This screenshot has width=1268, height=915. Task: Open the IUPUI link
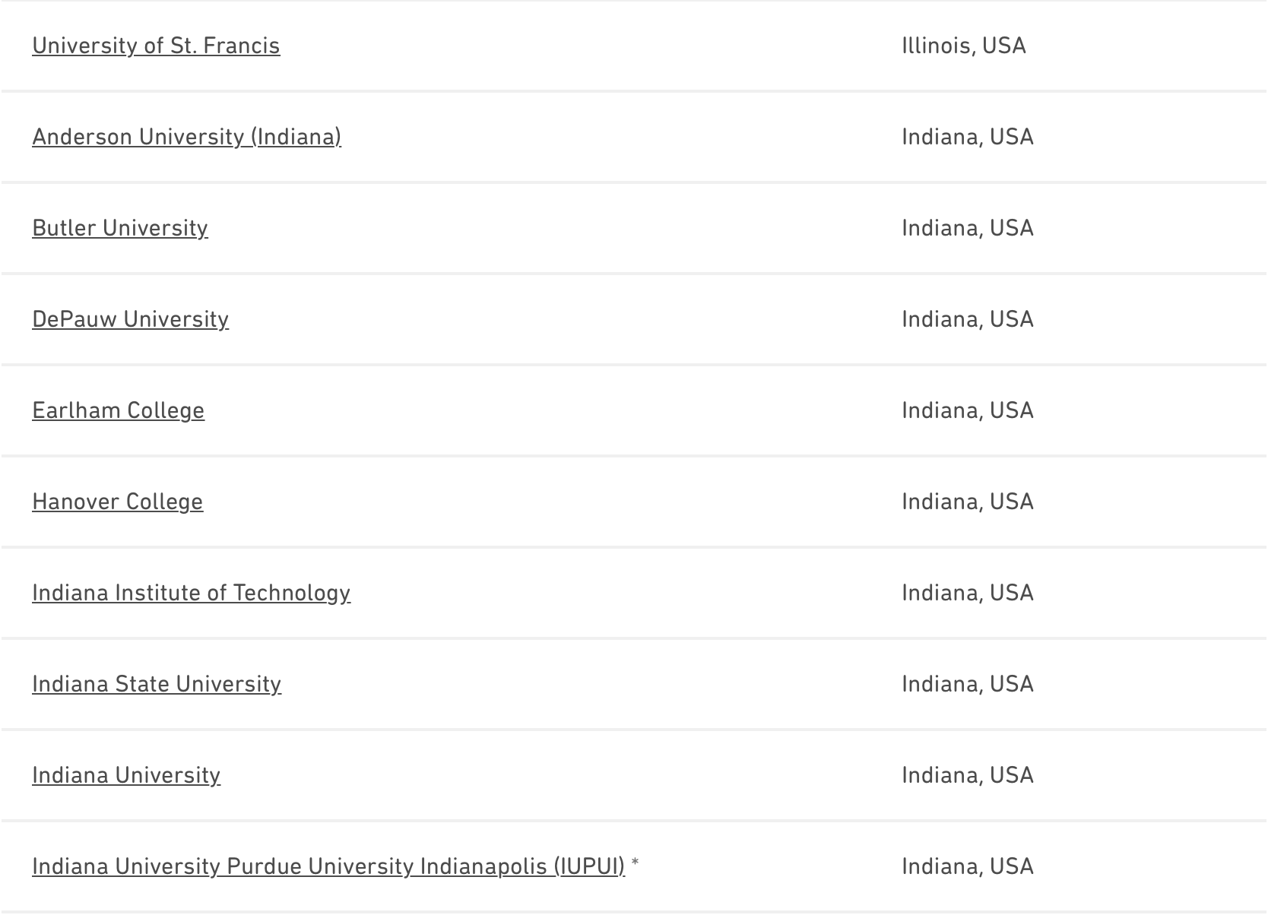pos(328,867)
